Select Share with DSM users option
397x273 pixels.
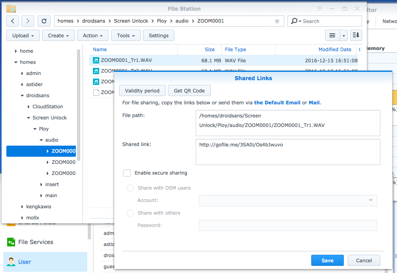[x=130, y=188]
